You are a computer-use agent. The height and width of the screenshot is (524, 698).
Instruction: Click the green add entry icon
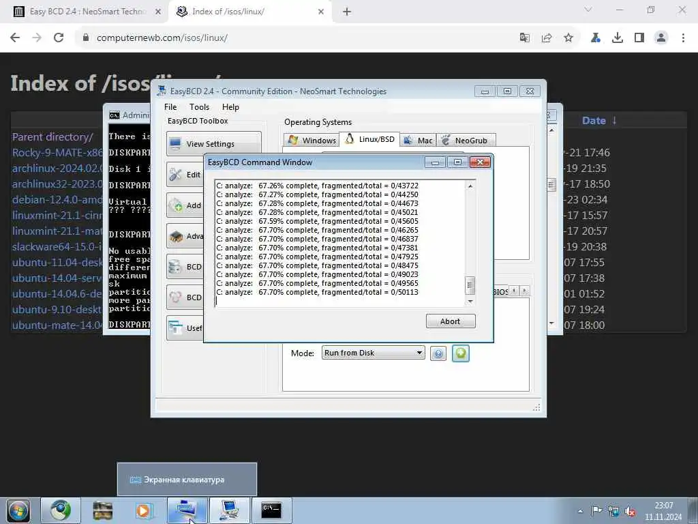(x=461, y=353)
